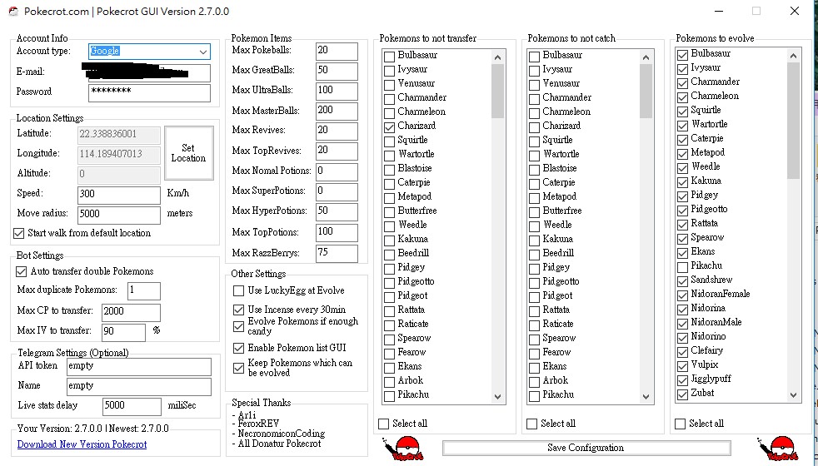Check Pikachu in Pokemons to evolve list
Viewport: 818px width, 466px height.
pyautogui.click(x=682, y=267)
